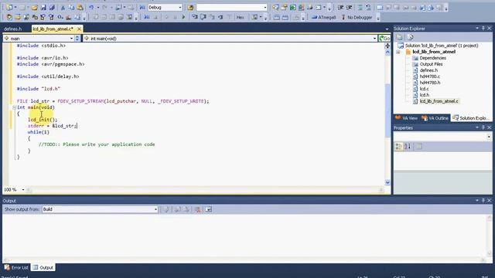Click the Categorized view icon in Properties
Screen dimensions: 495x278
399,147
